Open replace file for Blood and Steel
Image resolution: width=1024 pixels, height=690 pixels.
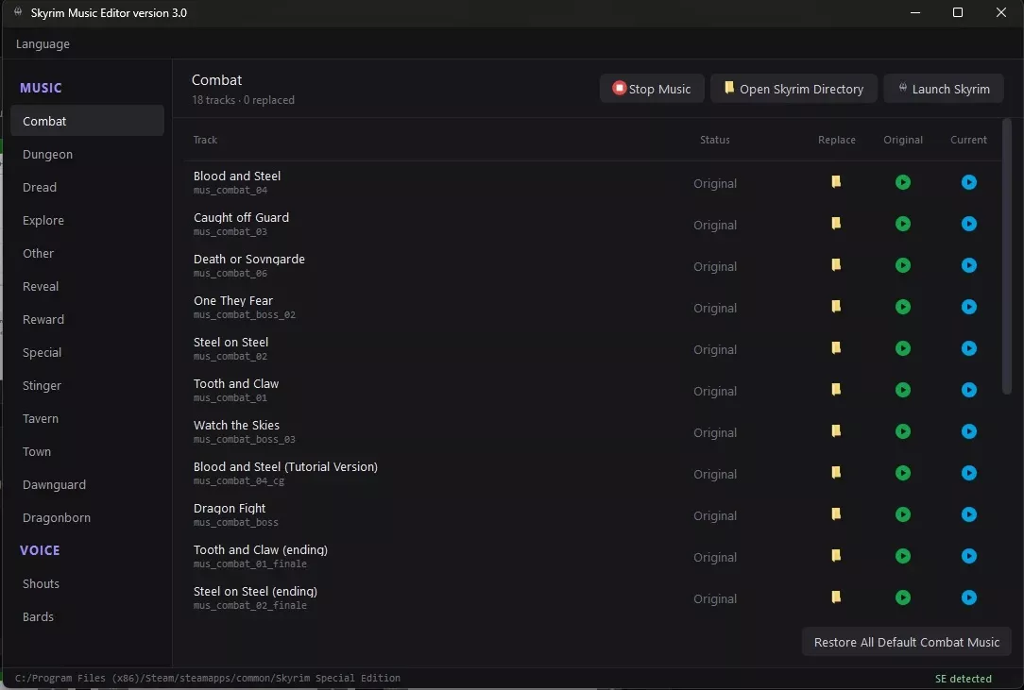(836, 182)
